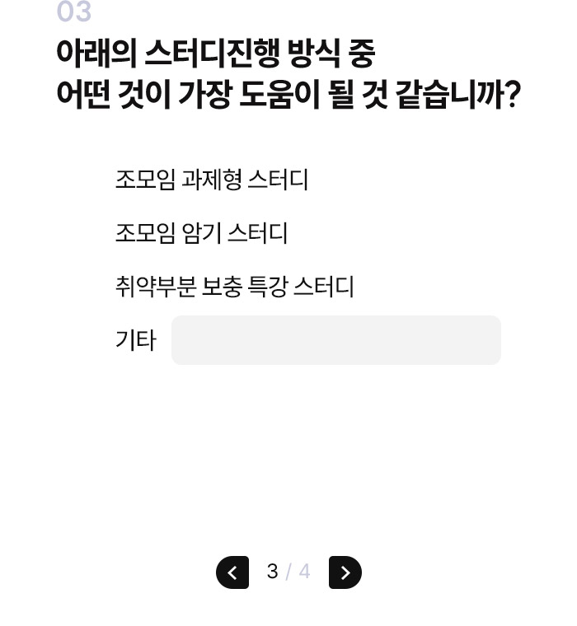Go back using the left chevron icon
The width and height of the screenshot is (577, 626).
pos(232,572)
